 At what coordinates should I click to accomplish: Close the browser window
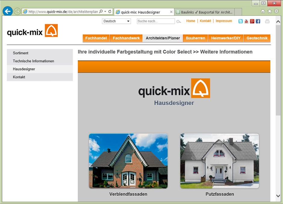[x=274, y=3]
